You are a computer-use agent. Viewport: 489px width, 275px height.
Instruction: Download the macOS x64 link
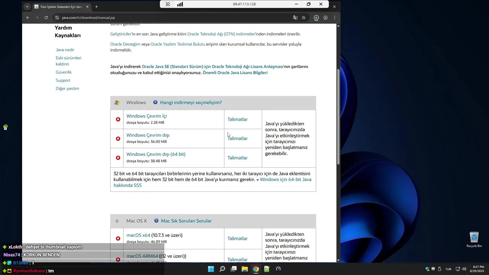(x=138, y=235)
